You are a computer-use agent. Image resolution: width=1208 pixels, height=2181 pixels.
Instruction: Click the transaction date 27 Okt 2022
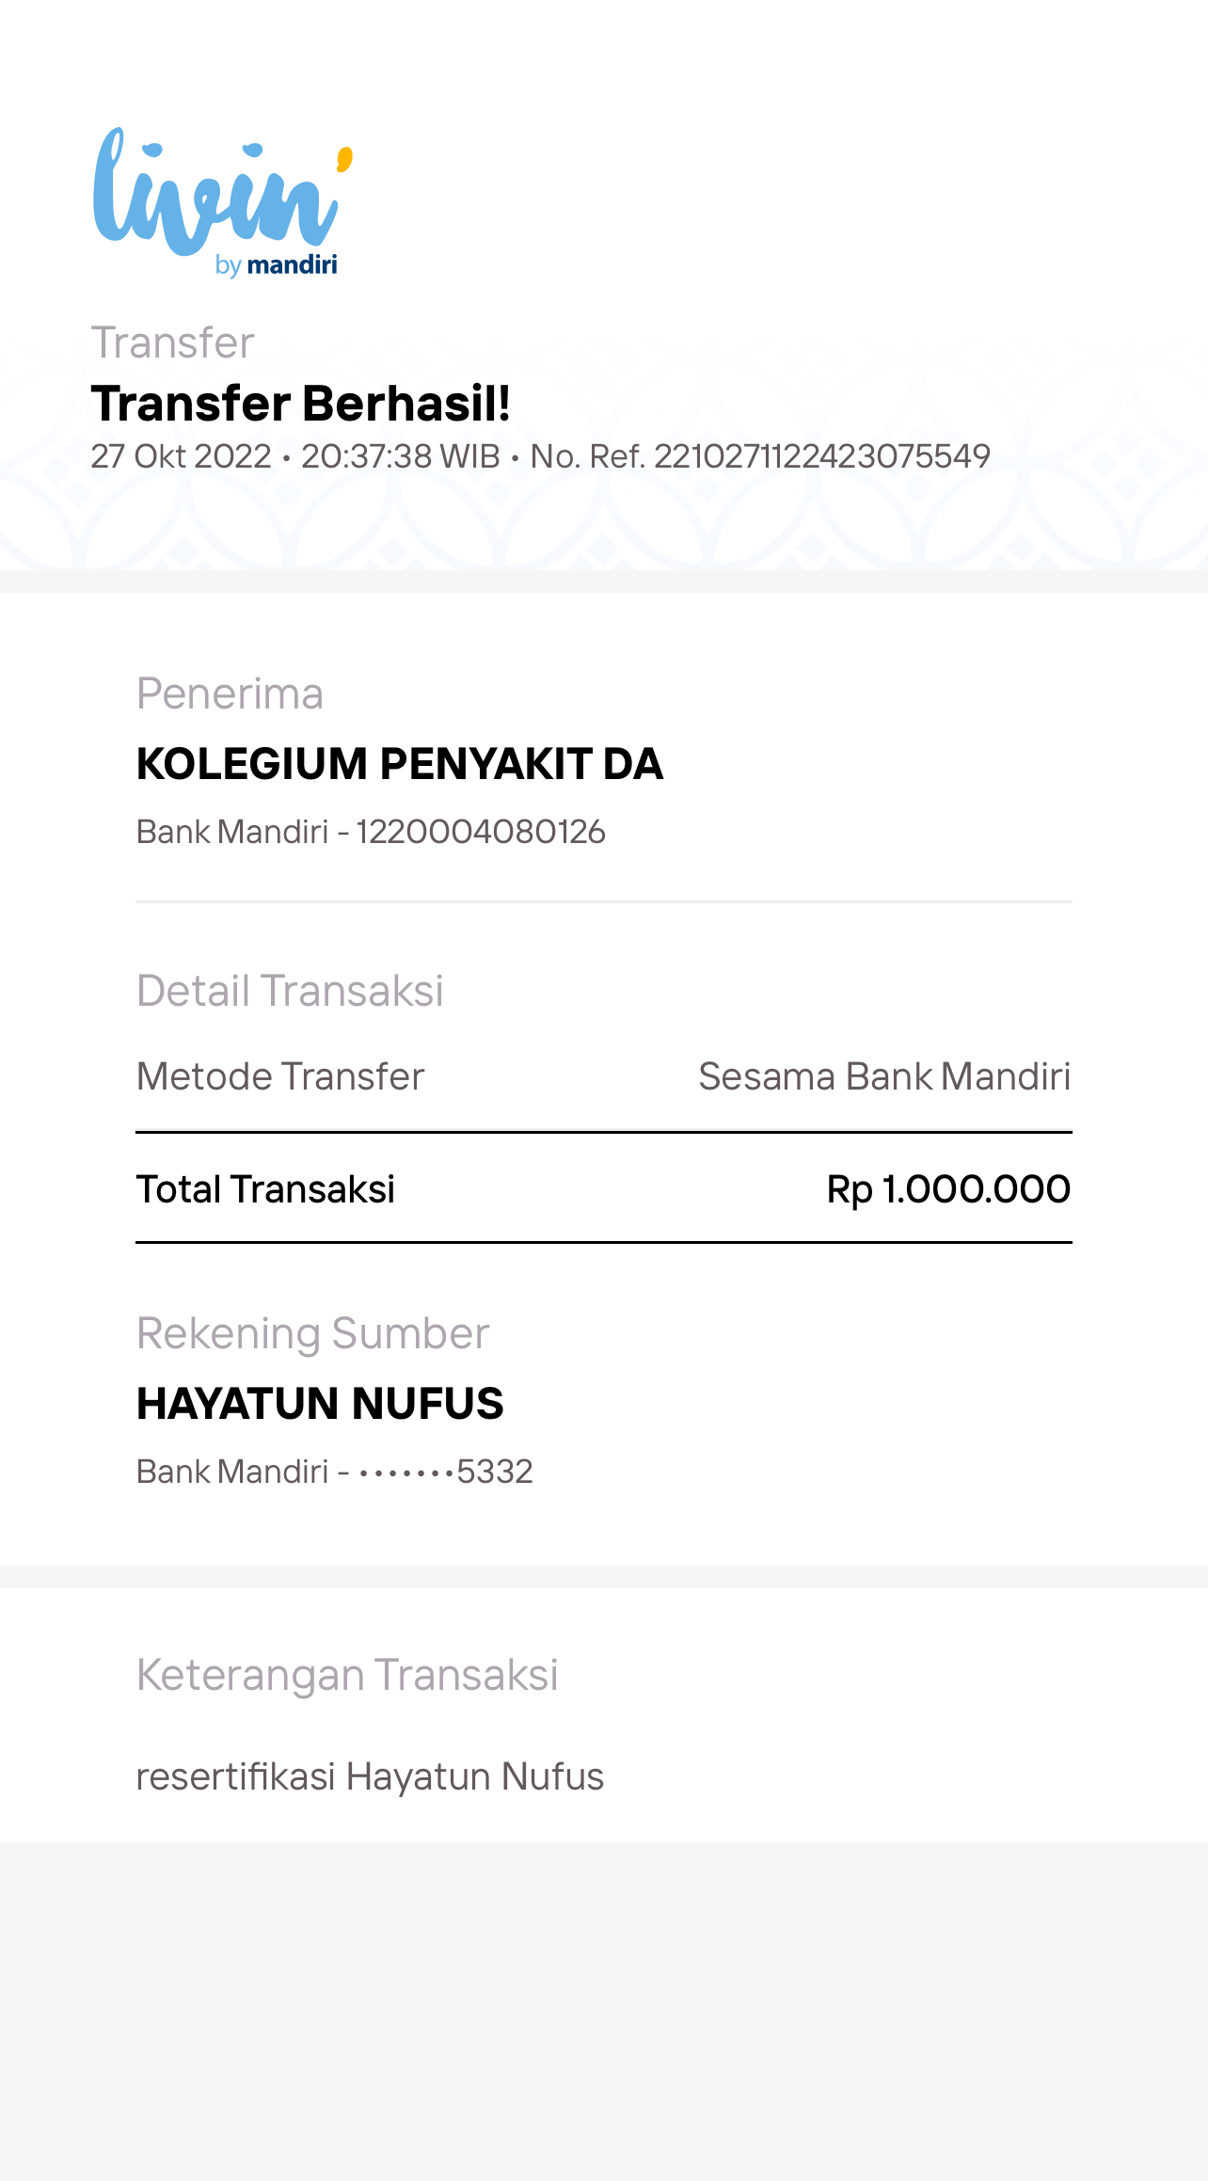(181, 456)
